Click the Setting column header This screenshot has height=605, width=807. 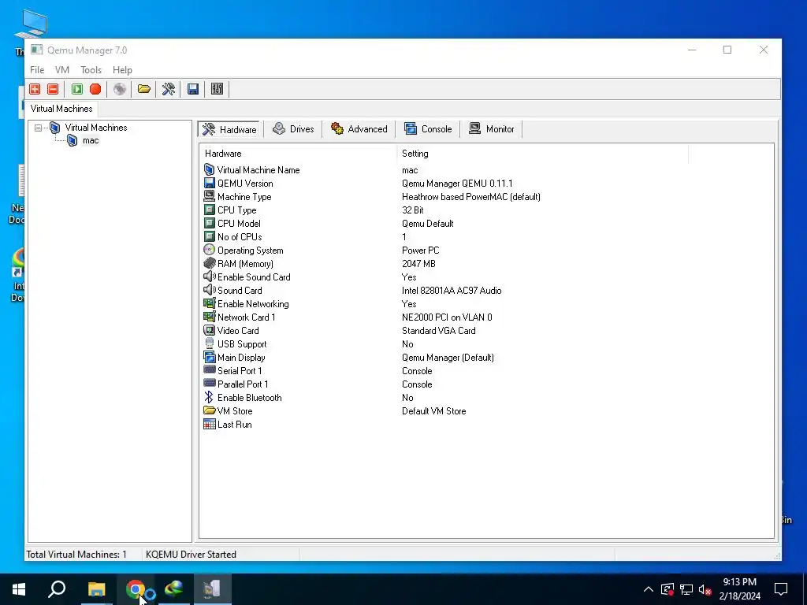click(542, 154)
